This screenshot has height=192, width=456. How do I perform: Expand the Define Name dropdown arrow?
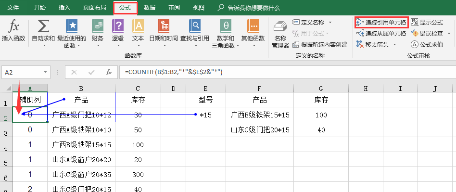pos(330,23)
